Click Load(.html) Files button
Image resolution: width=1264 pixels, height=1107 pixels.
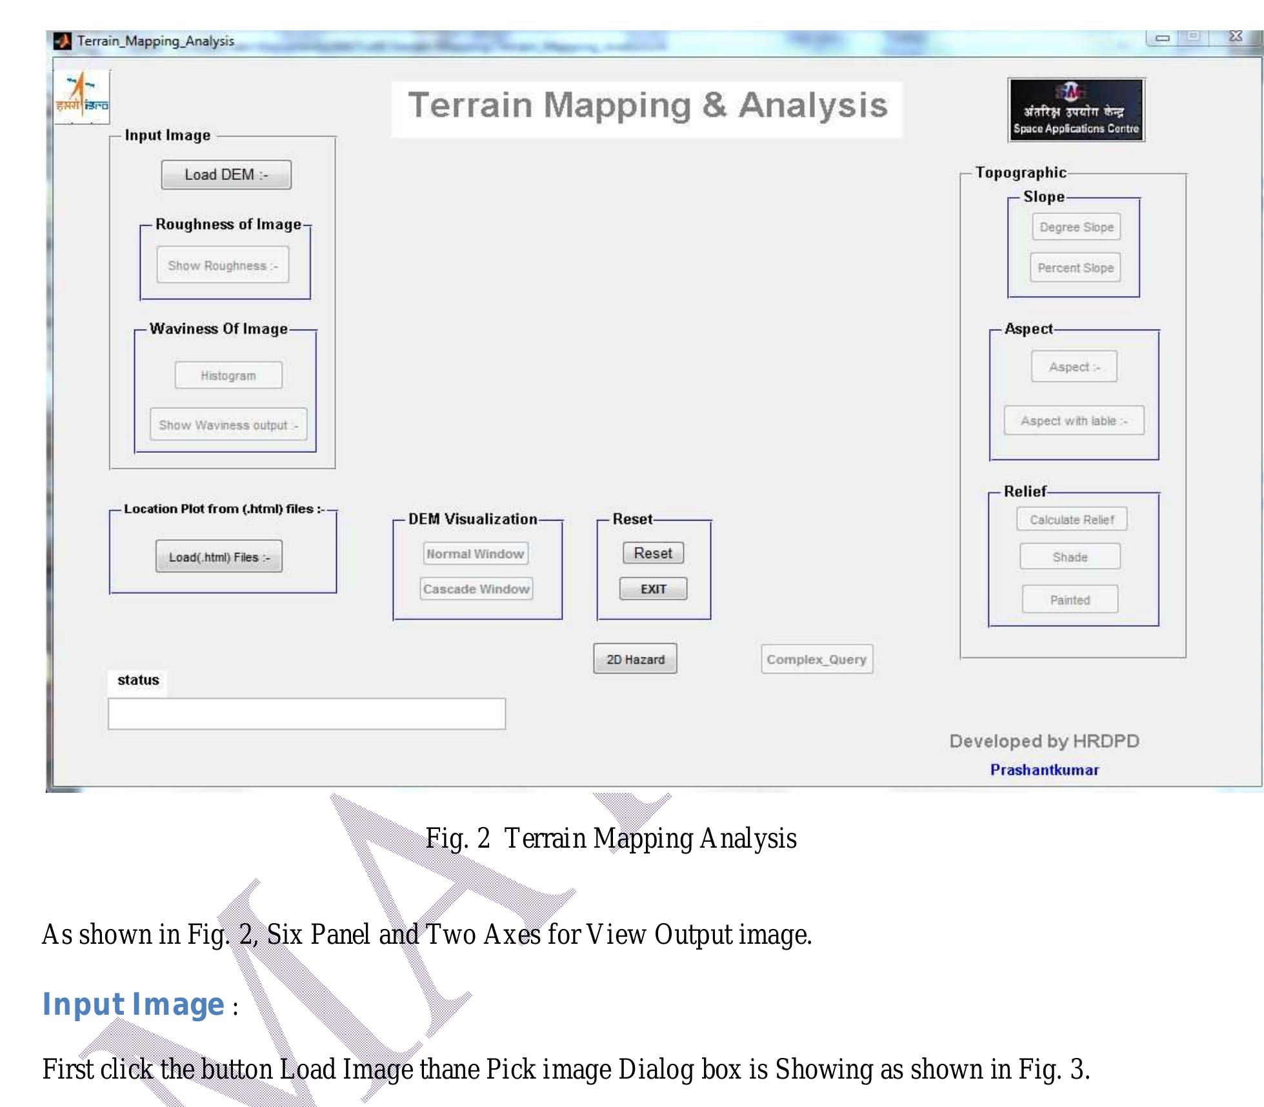219,557
